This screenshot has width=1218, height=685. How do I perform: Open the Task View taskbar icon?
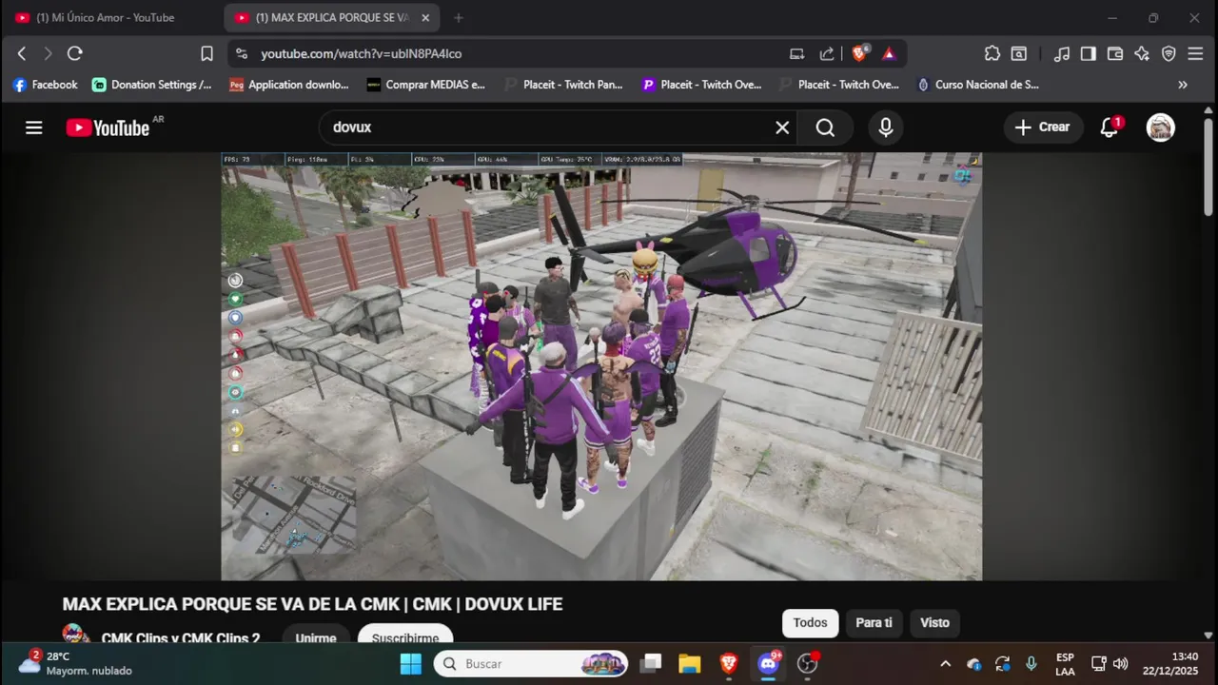(650, 663)
